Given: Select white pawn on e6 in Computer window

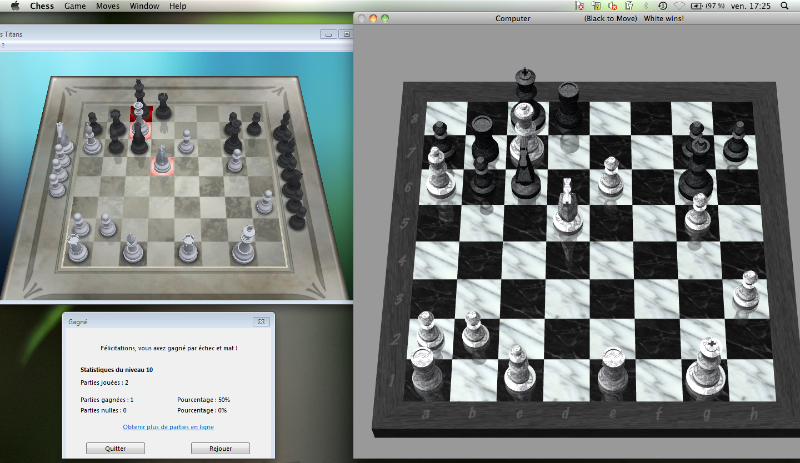Looking at the screenshot, I should point(612,178).
